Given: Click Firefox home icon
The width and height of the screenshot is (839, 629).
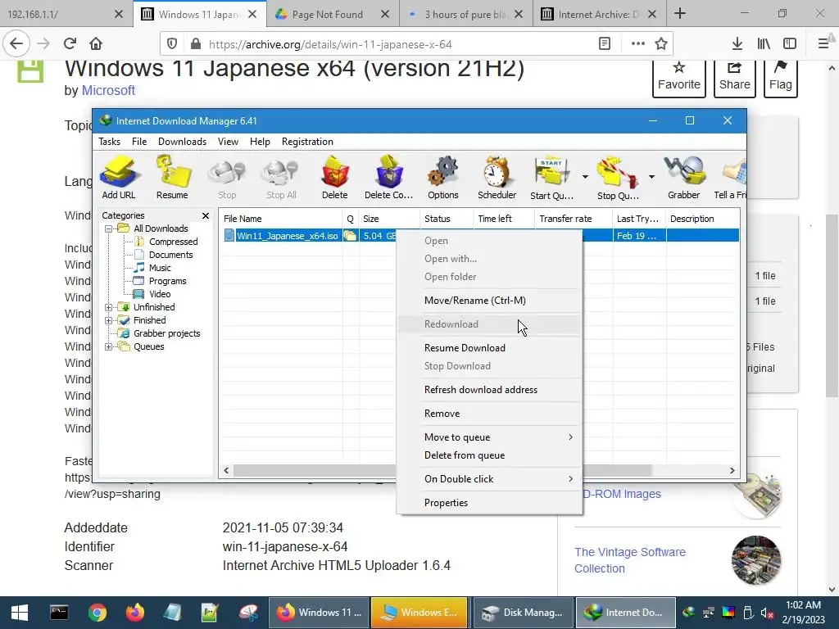Looking at the screenshot, I should [x=96, y=44].
